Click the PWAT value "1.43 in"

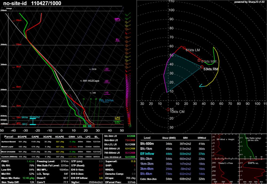[30, 161]
